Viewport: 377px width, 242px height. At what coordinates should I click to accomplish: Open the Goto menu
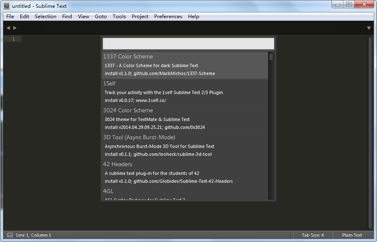click(101, 16)
